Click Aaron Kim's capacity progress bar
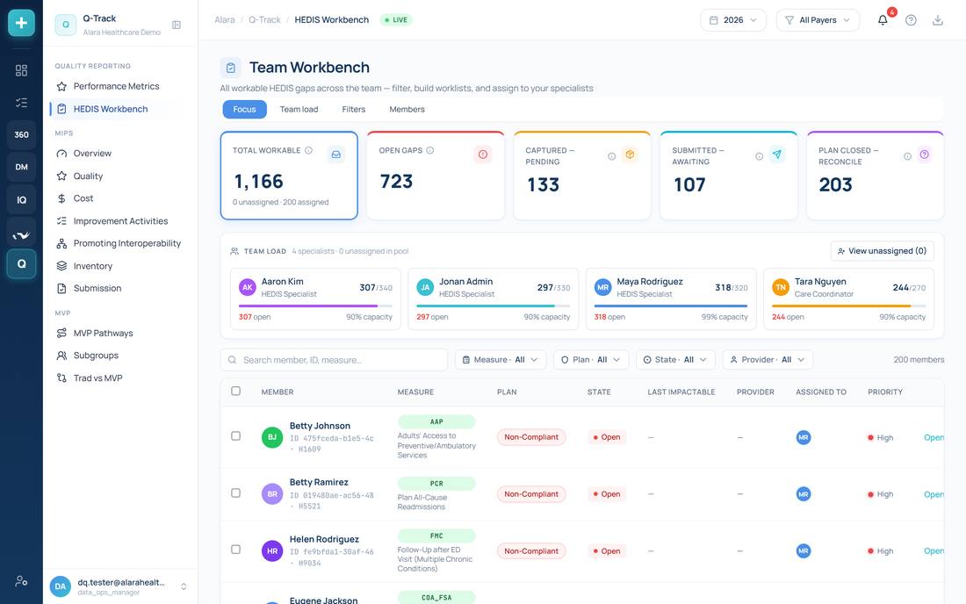Screen dimensions: 966x604 pyautogui.click(x=315, y=306)
